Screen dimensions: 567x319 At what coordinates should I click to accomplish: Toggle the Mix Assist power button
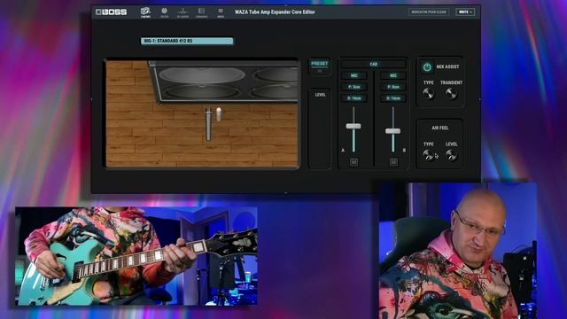[x=427, y=67]
